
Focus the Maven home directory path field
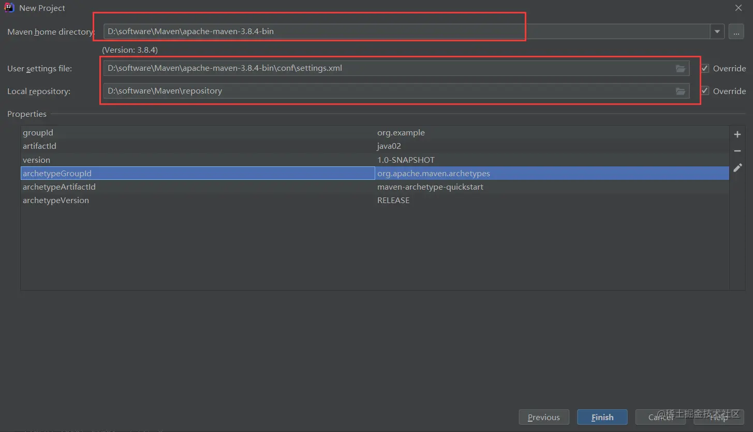[x=407, y=32]
